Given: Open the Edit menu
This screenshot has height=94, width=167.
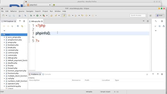Looking at the screenshot, I should coord(7,11).
